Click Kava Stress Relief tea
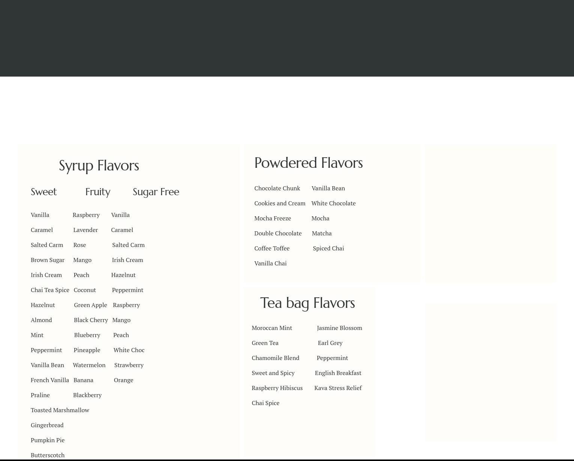Viewport: 574px width, 461px height. (338, 388)
